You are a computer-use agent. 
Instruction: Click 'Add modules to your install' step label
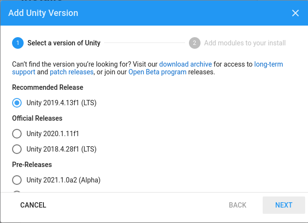[x=245, y=43]
